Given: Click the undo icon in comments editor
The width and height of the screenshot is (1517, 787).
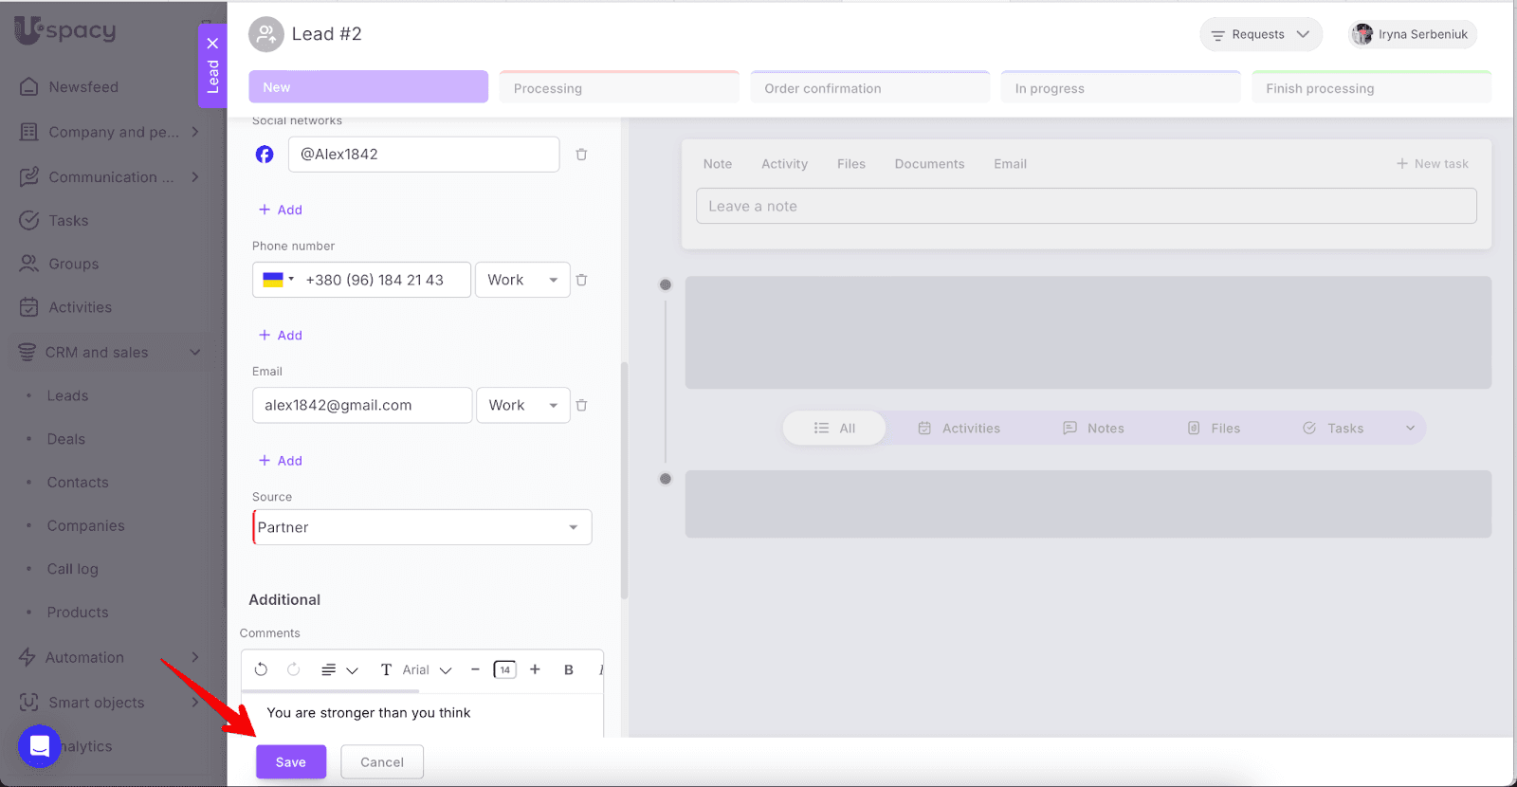Looking at the screenshot, I should pyautogui.click(x=261, y=669).
